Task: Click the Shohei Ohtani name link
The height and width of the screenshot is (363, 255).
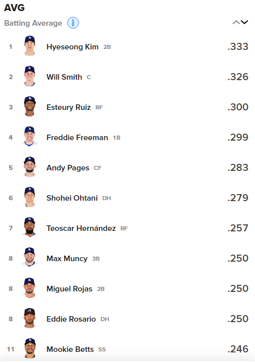Action: tap(72, 198)
